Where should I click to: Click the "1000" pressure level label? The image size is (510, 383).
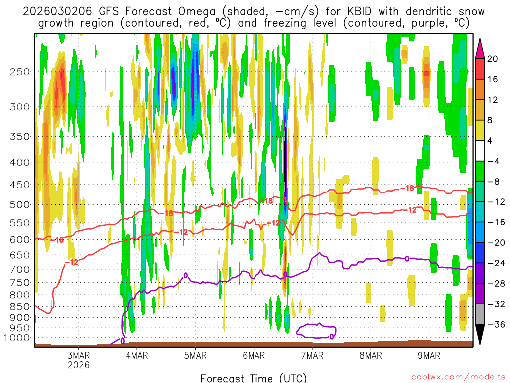[17, 338]
